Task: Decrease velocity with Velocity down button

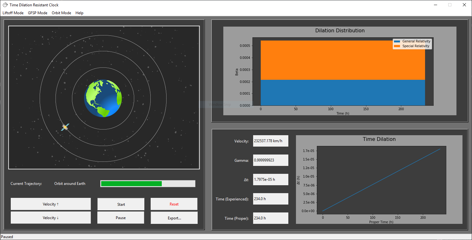Action: [50, 218]
